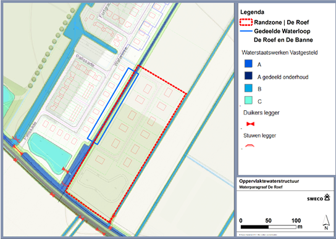The width and height of the screenshot is (336, 239).
Task: Click the black and white scale bar
Action: (268, 227)
